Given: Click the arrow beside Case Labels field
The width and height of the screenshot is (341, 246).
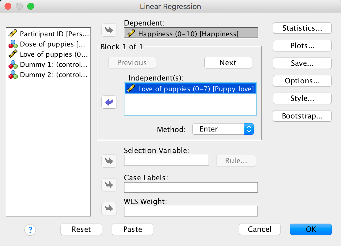Looking at the screenshot, I should 109,185.
